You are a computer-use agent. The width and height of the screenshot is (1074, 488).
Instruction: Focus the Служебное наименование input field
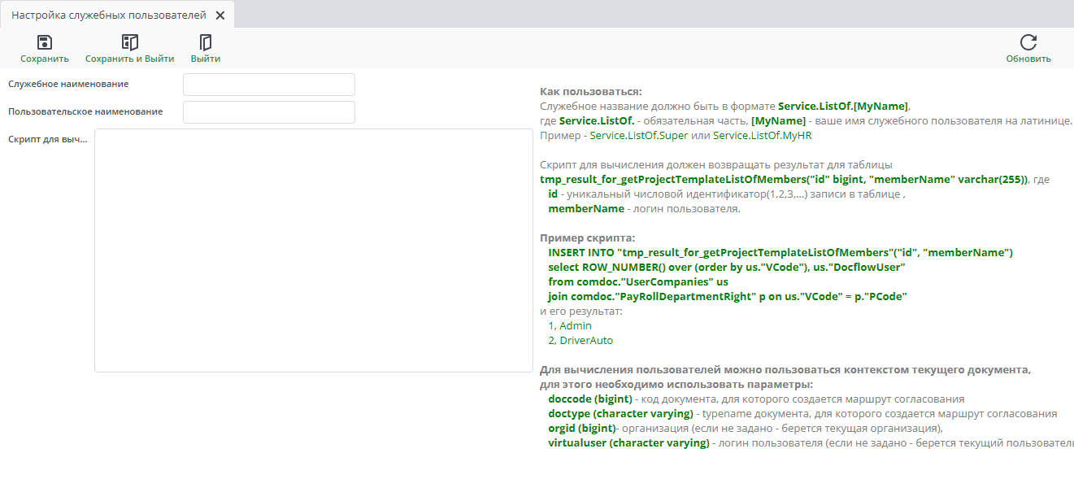click(x=269, y=85)
